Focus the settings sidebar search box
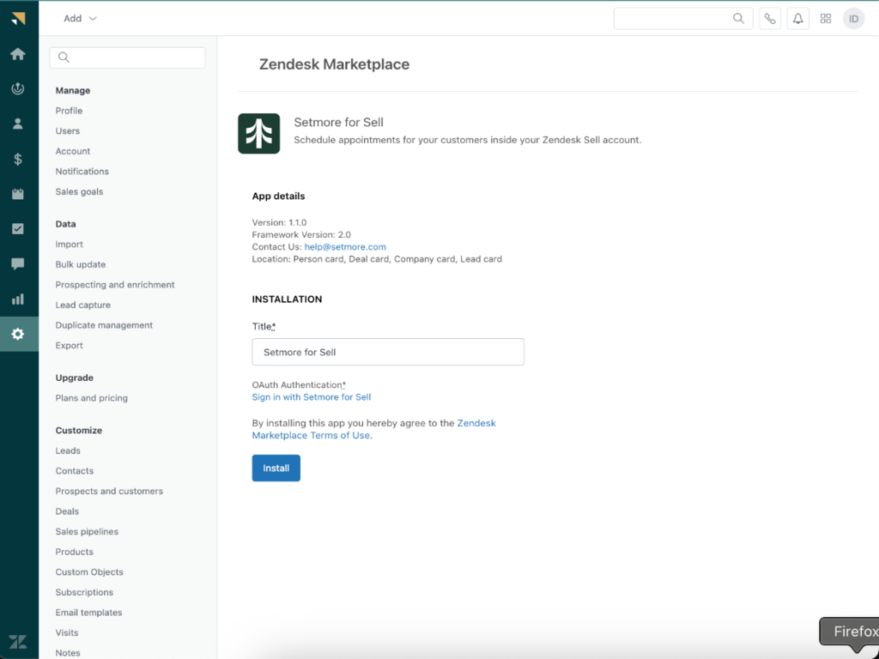Screen dimensions: 879x659 click(129, 57)
